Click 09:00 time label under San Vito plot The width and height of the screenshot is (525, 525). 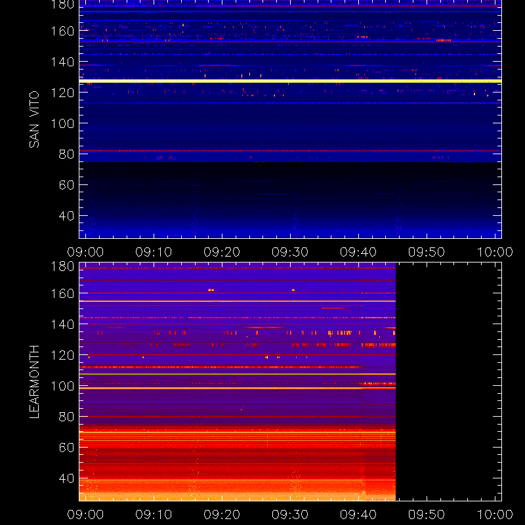85,252
